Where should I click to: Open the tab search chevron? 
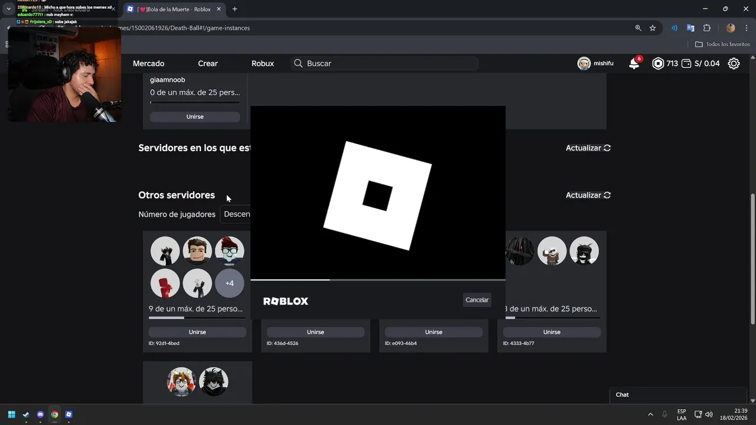point(8,9)
